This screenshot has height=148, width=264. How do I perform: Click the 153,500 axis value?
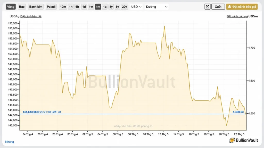pos(13,23)
